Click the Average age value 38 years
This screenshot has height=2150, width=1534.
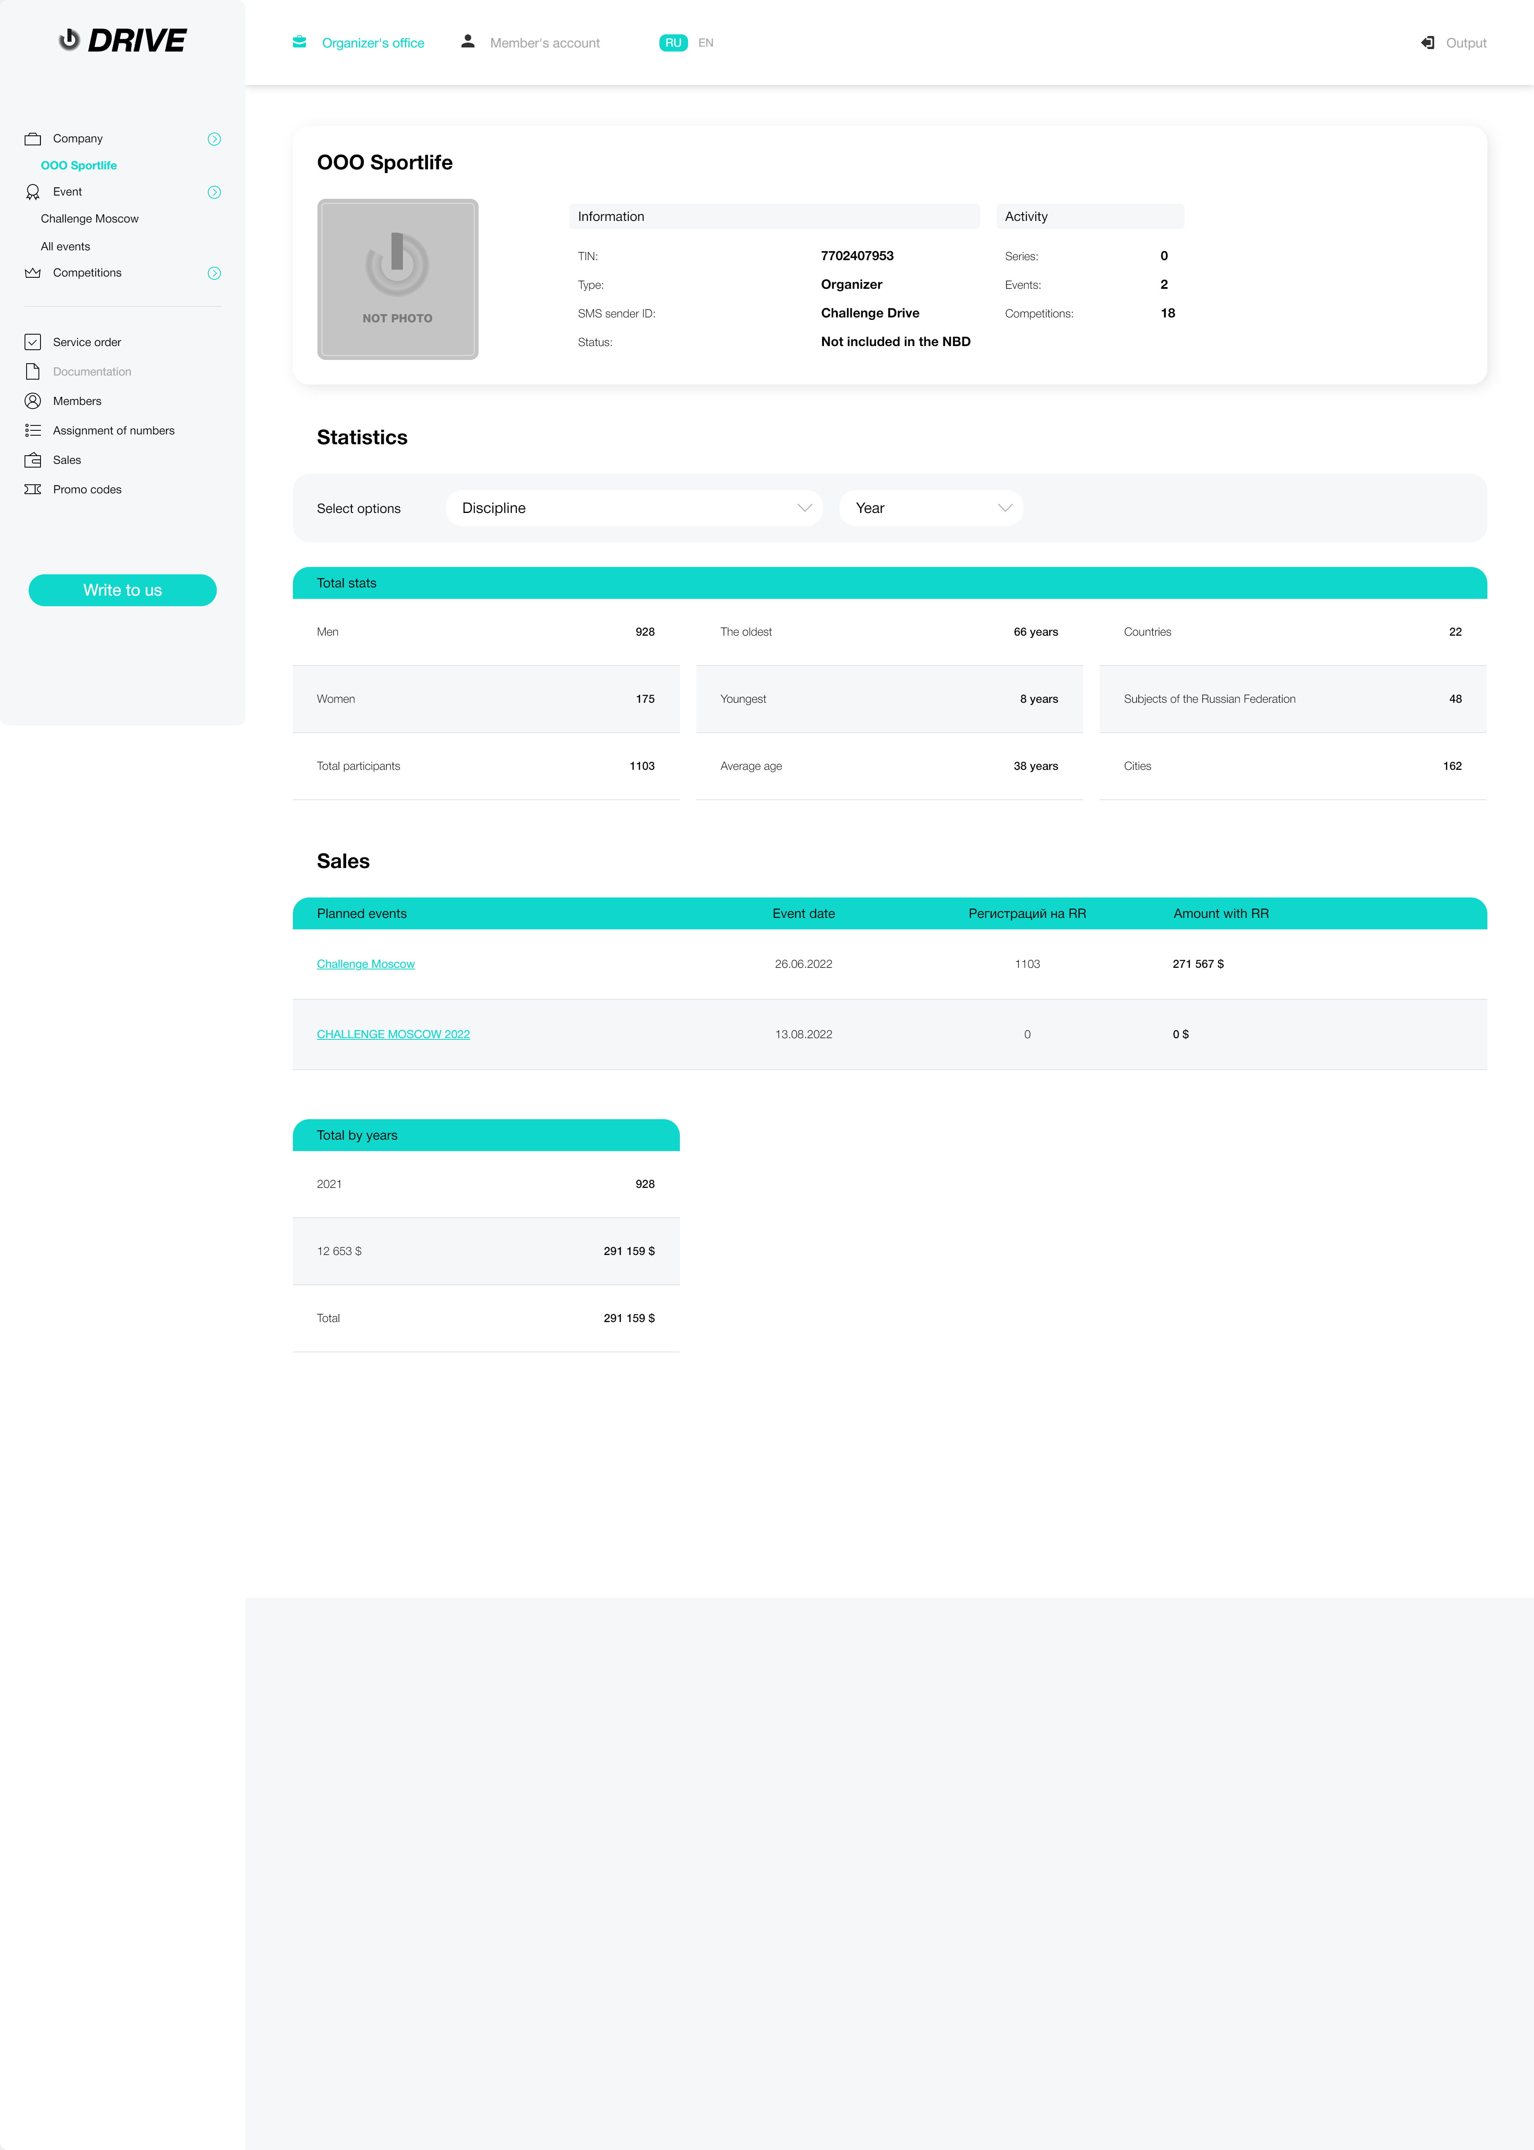pyautogui.click(x=1035, y=766)
